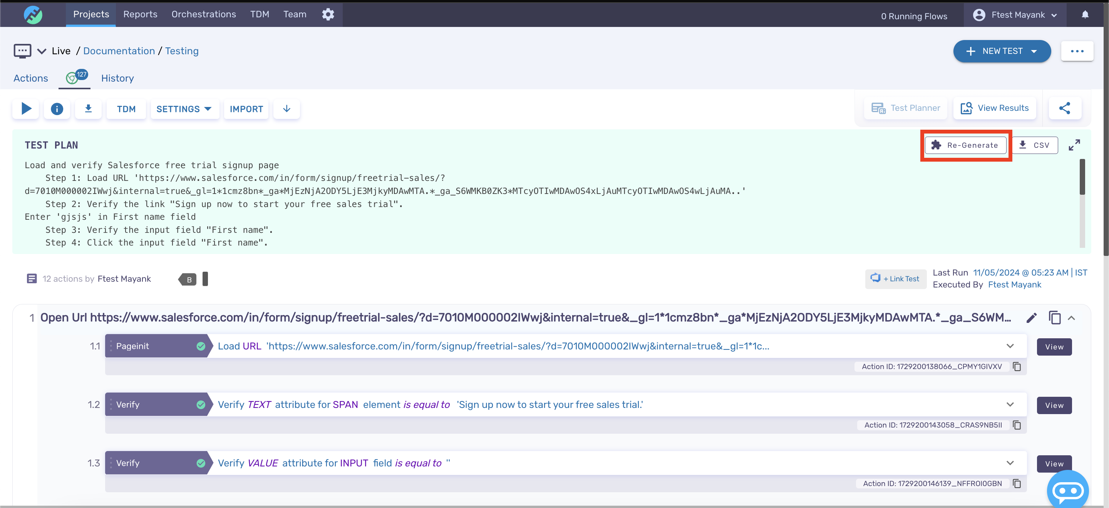Open the NEW TEST dropdown button
1109x508 pixels.
coord(1002,51)
